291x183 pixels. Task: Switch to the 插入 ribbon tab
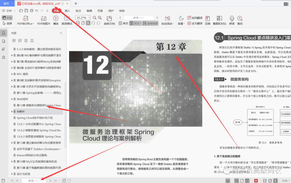pos(67,11)
